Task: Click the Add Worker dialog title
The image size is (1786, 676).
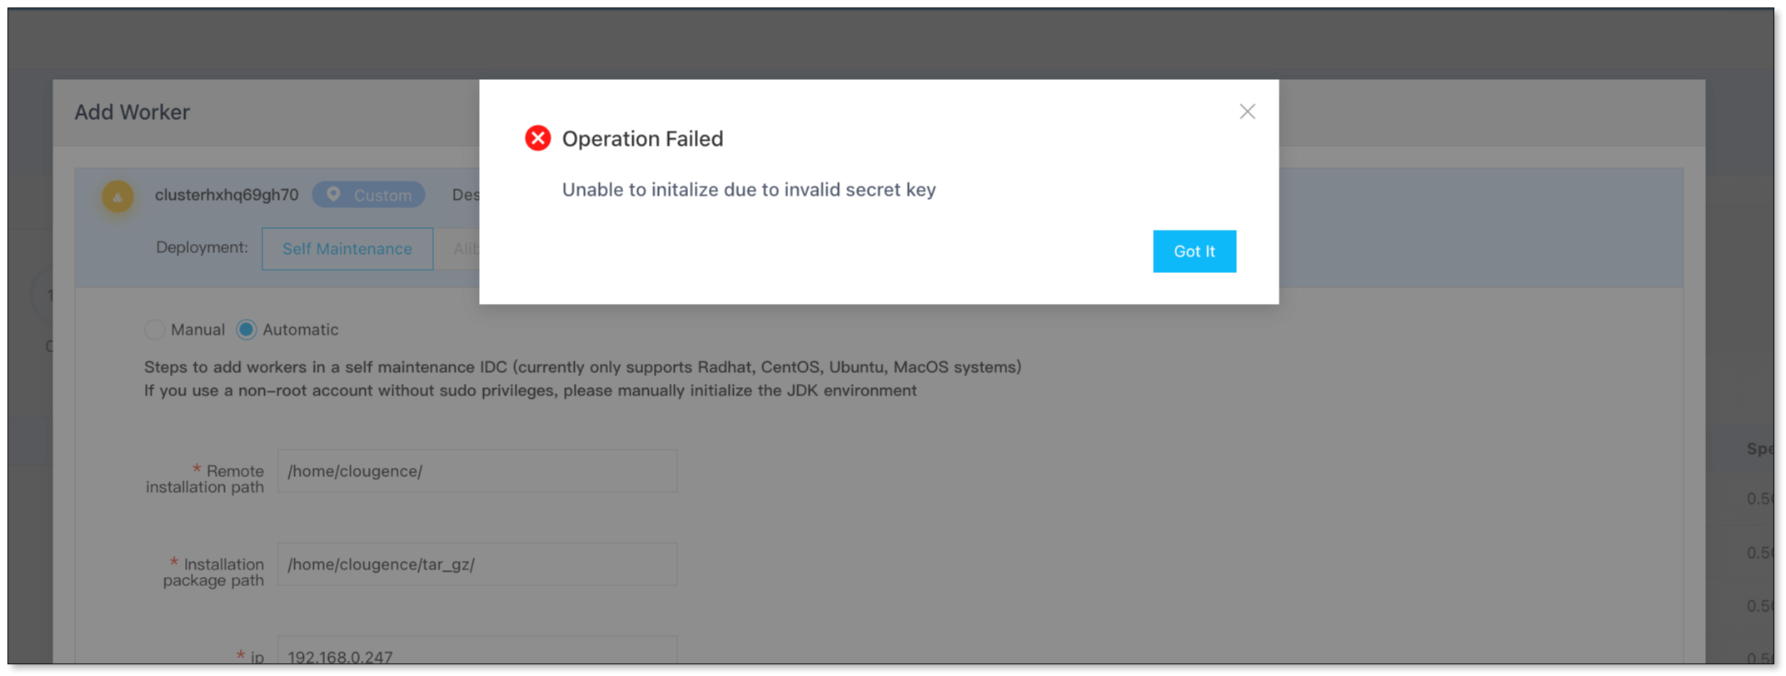Action: (x=130, y=112)
